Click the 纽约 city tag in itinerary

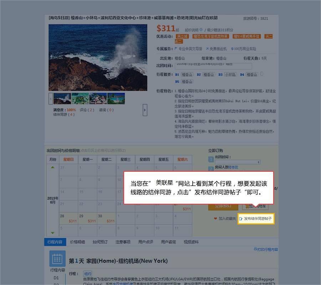(x=88, y=274)
